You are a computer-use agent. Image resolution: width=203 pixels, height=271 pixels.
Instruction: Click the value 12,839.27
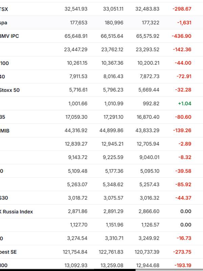[x=76, y=144]
